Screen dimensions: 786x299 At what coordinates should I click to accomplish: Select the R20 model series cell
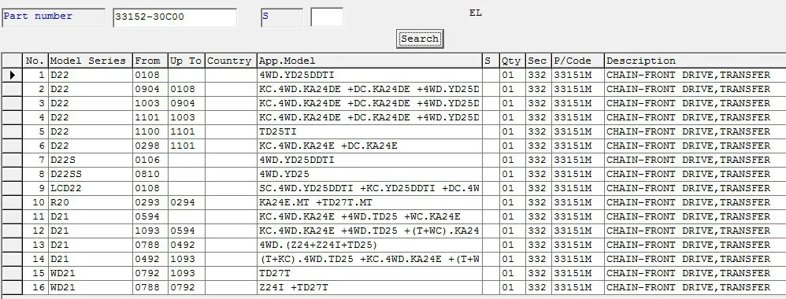[x=91, y=202]
